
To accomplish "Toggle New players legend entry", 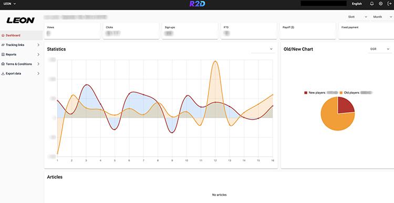I will [321, 93].
